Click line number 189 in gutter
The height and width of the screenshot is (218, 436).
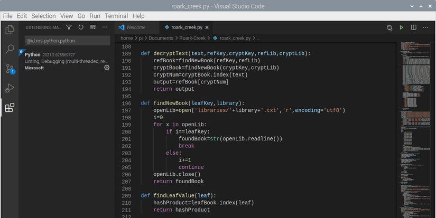click(x=126, y=54)
